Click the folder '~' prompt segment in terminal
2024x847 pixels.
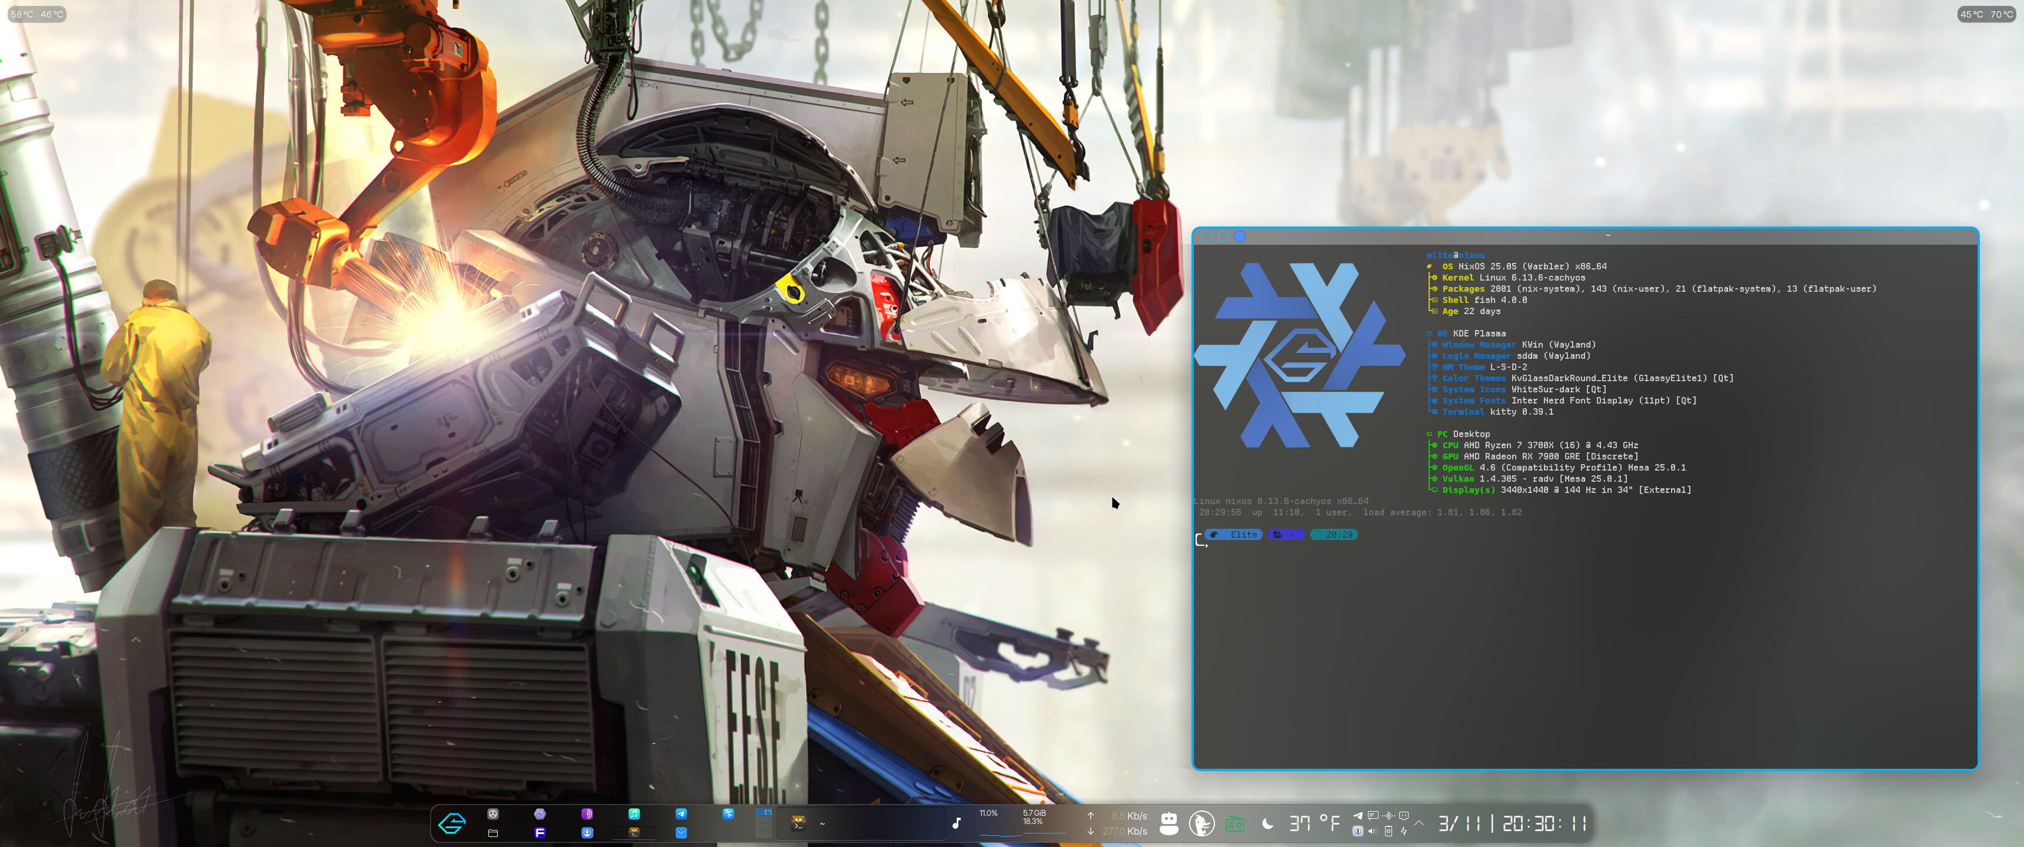1286,534
